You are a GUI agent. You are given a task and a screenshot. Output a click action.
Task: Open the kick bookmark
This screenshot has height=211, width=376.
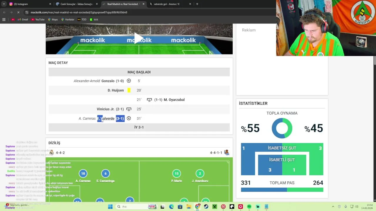94,20
